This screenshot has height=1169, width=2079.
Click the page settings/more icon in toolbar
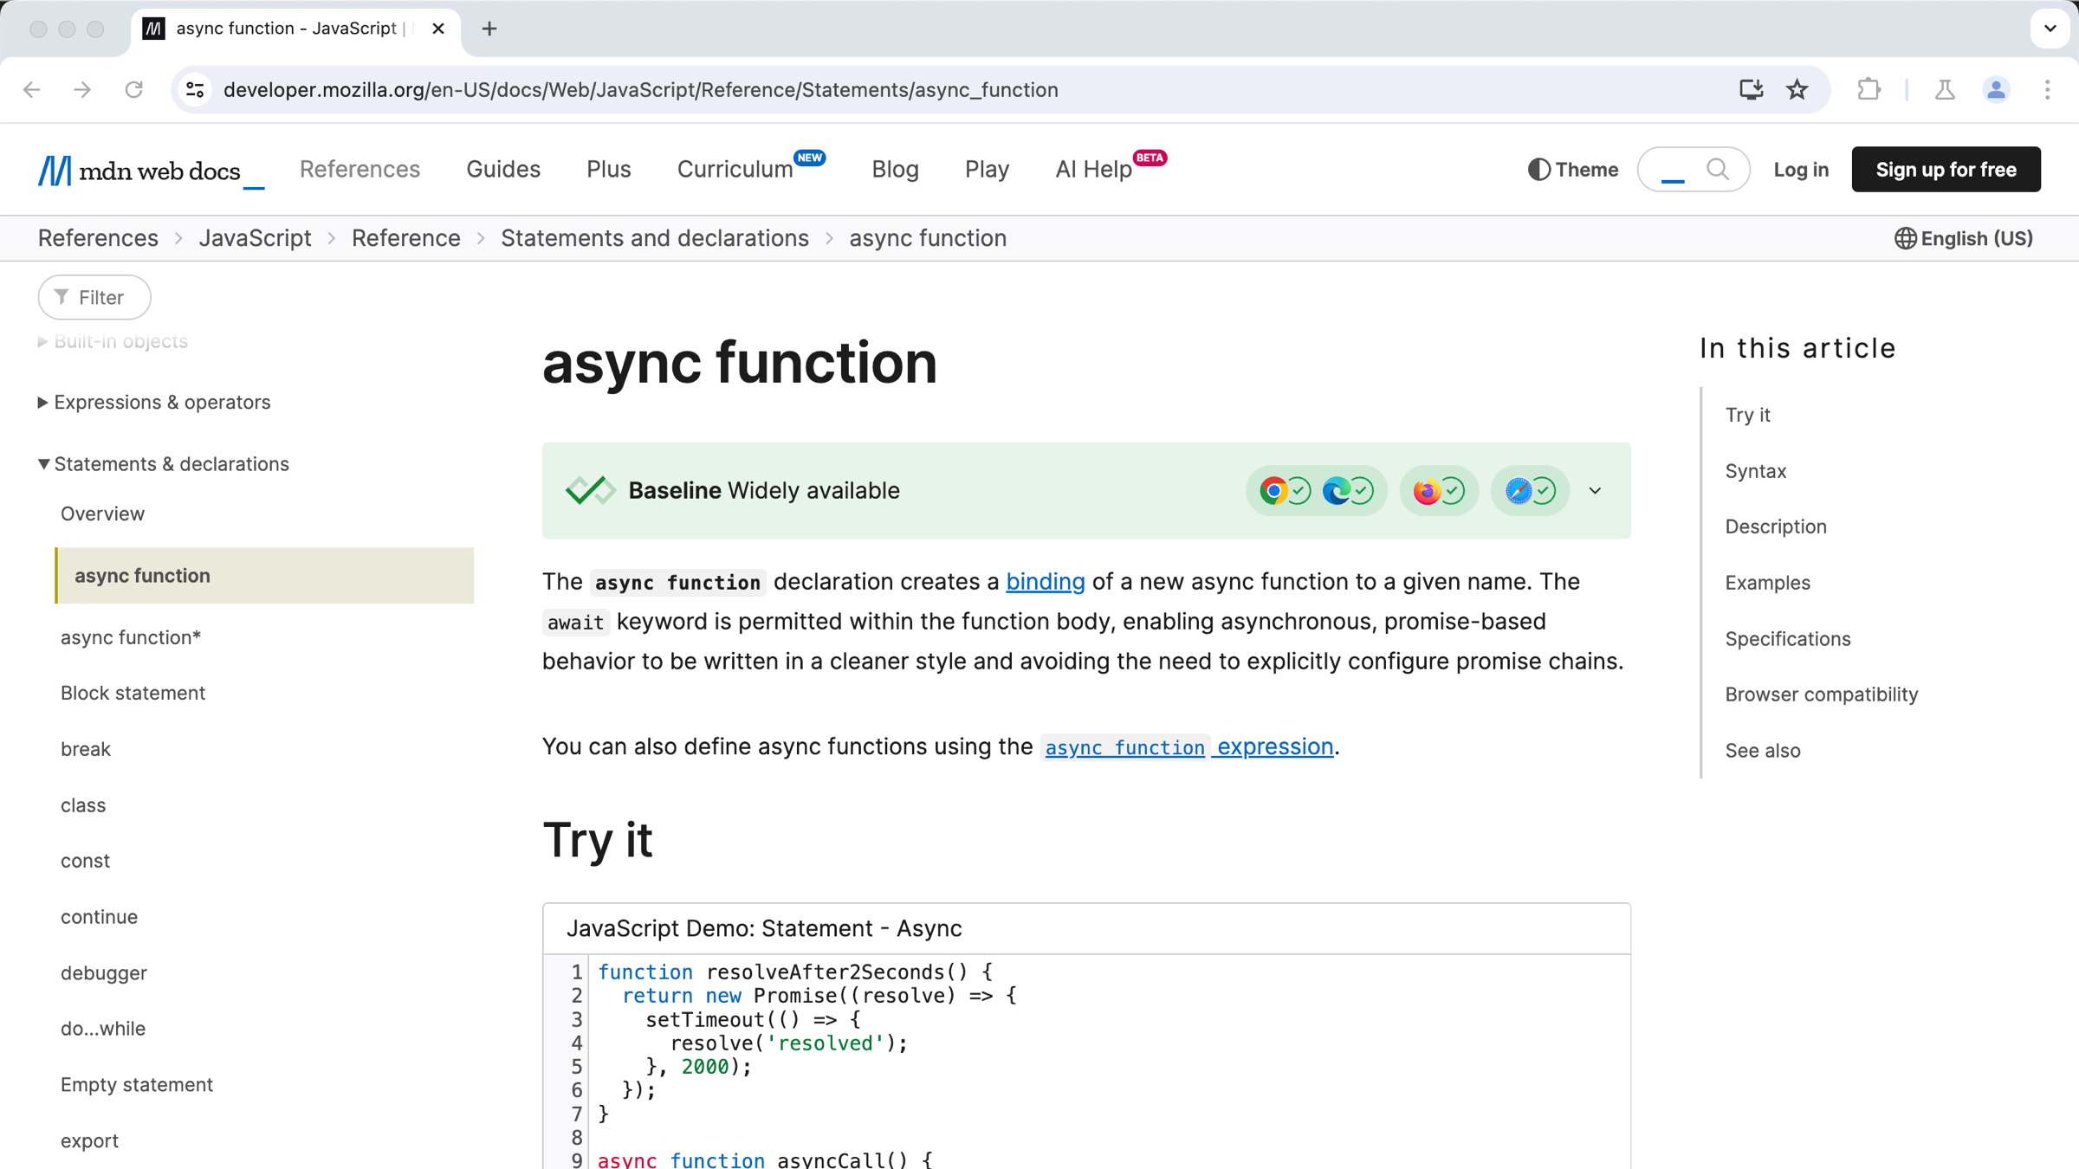point(2048,90)
